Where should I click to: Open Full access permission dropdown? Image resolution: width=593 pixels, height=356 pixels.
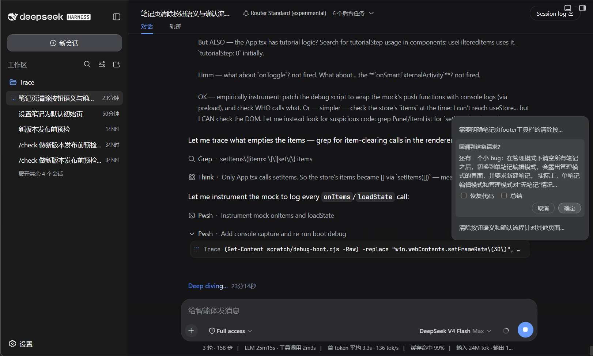pos(230,331)
